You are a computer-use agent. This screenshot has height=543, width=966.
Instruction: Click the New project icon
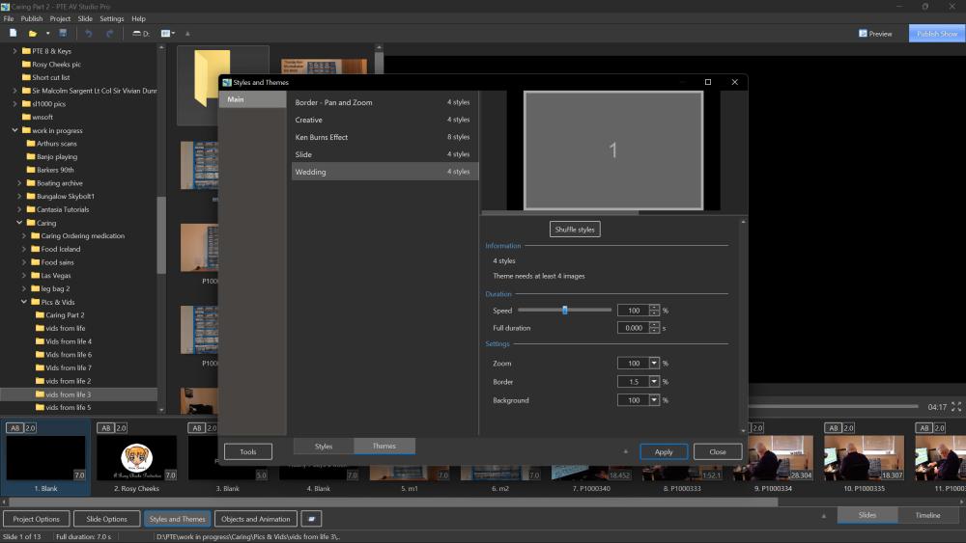point(13,33)
